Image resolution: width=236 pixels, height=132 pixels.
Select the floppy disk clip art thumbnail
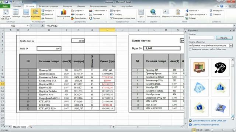199,107
